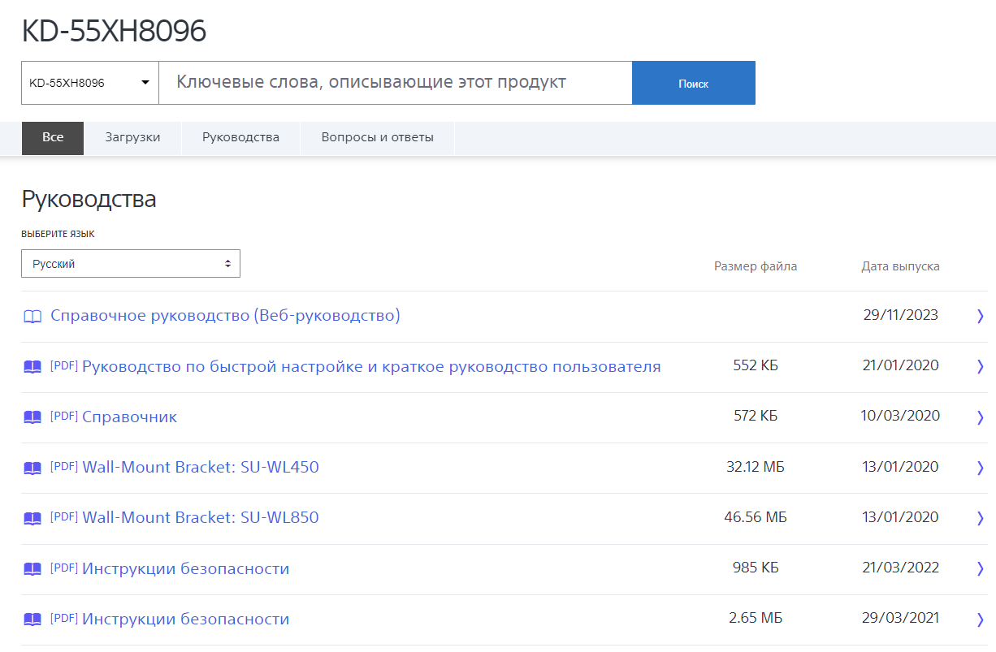Click book icon for the quick setup guide row
Viewport: 996px width, 652px height.
32,367
